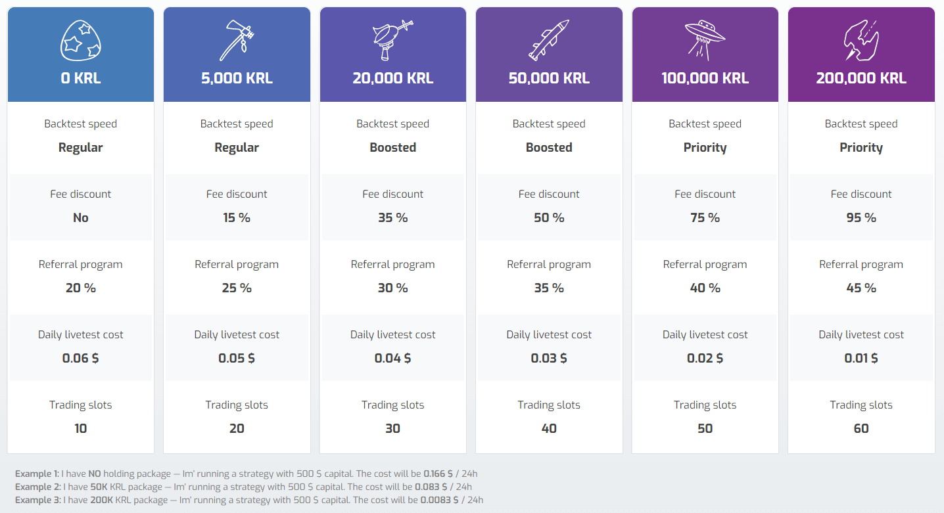Click the asteroid icon on 200,000 KRL tier
Image resolution: width=944 pixels, height=513 pixels.
pos(861,40)
